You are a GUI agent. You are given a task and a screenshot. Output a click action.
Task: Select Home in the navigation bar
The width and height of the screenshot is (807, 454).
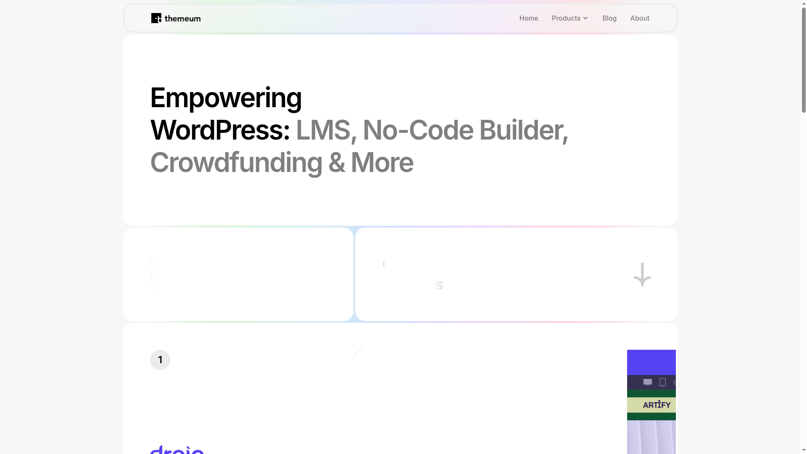[x=529, y=18]
